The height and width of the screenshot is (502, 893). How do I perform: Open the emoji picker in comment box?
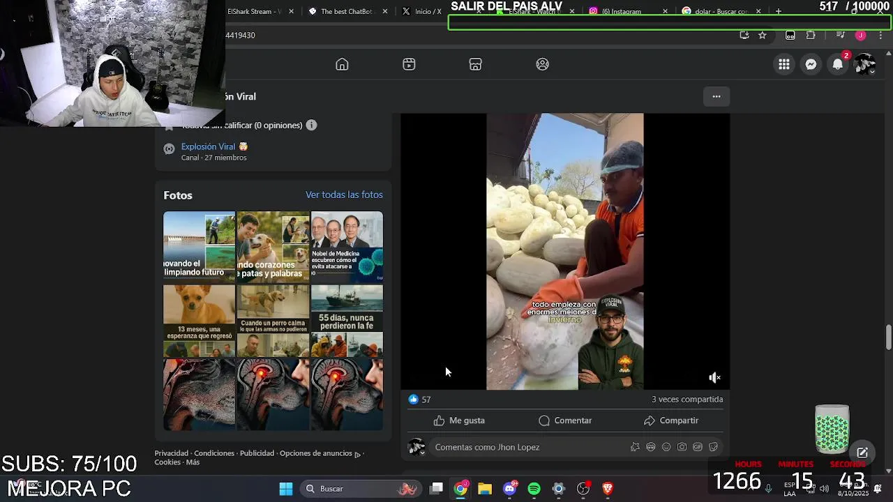click(x=666, y=447)
